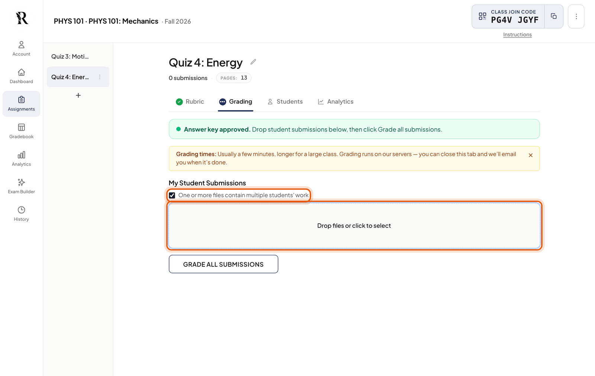Select Quiz 4: Ener... in list
This screenshot has width=595, height=376.
click(78, 77)
